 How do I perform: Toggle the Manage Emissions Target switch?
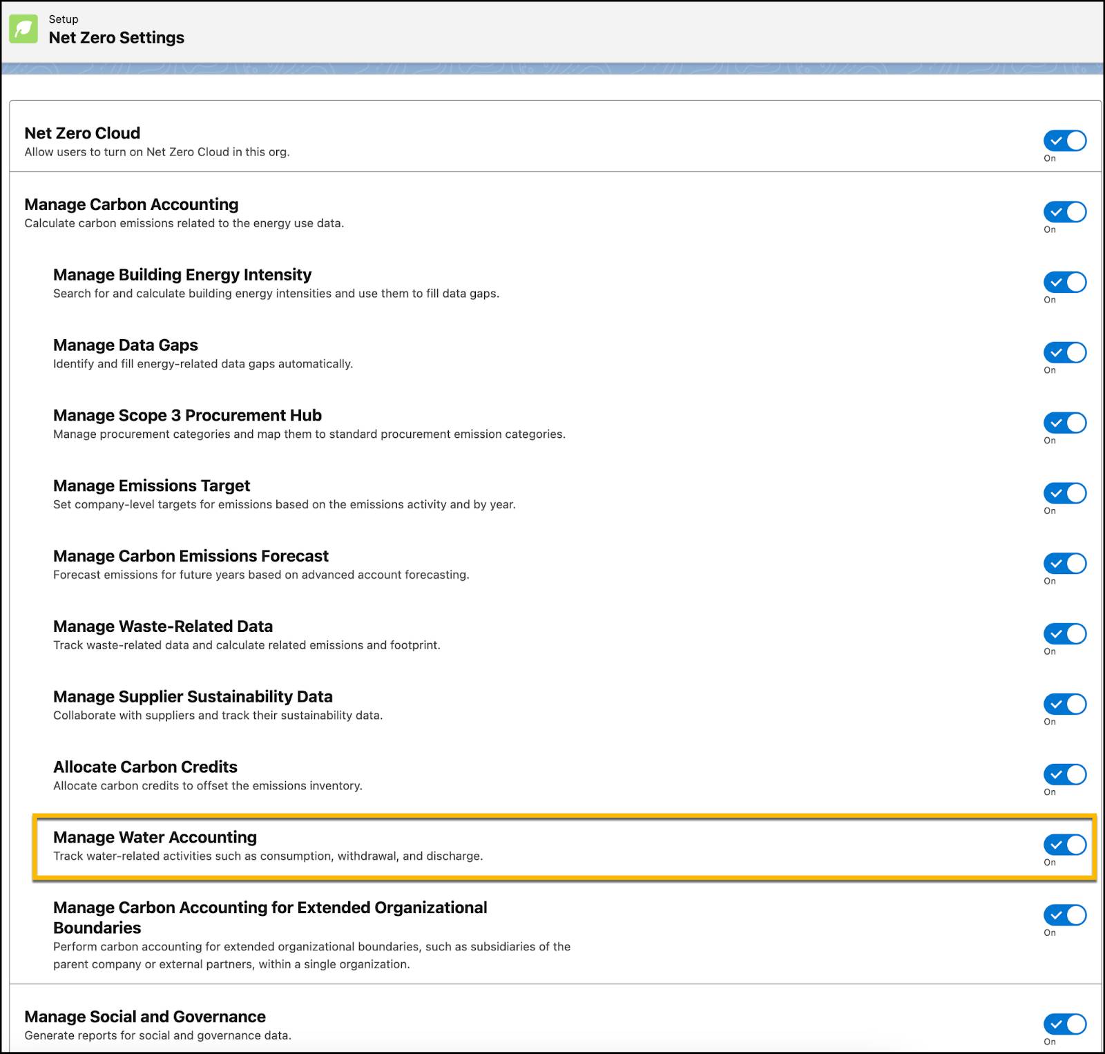click(1064, 493)
